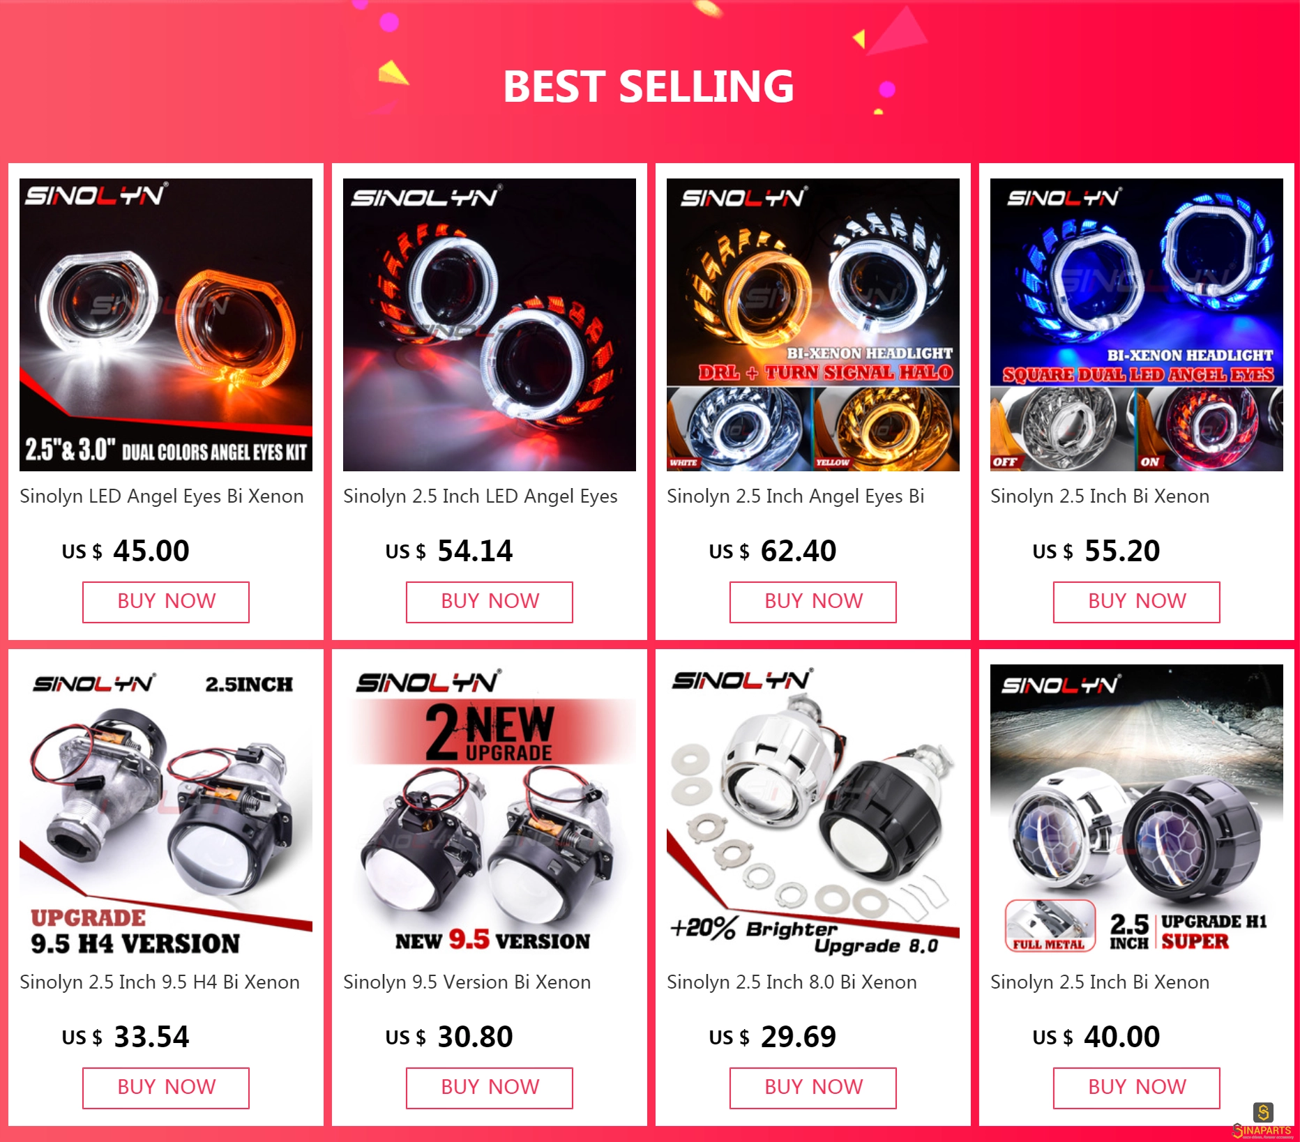Open the 2 New Upgrade 9.5 version image
1300x1142 pixels.
pyautogui.click(x=490, y=811)
